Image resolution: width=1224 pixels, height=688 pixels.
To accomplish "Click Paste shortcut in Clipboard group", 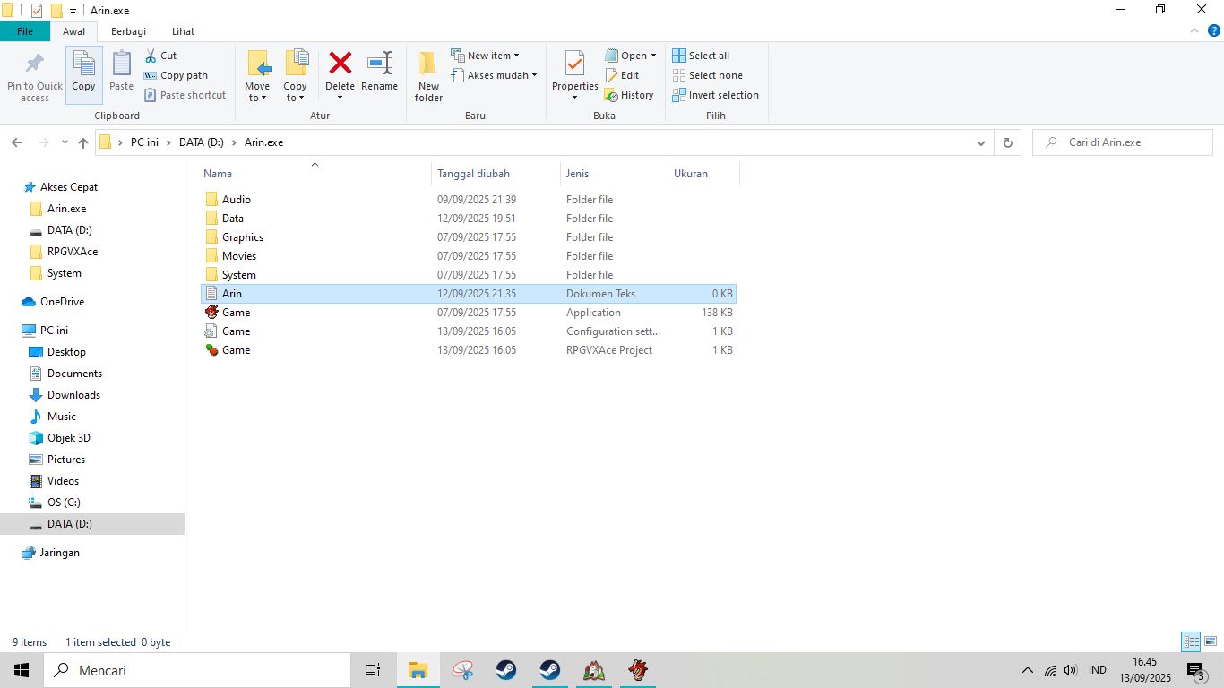I will 185,95.
